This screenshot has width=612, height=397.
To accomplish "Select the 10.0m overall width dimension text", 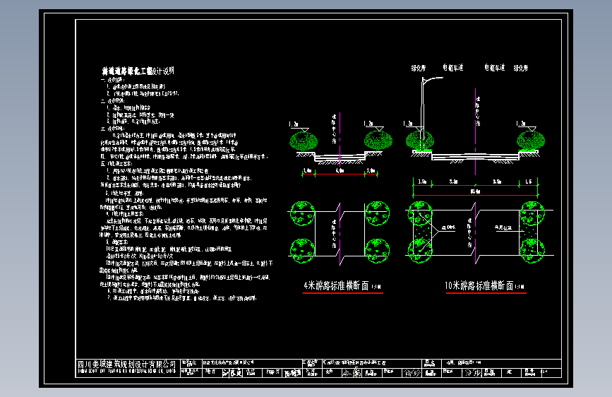I will [x=475, y=191].
